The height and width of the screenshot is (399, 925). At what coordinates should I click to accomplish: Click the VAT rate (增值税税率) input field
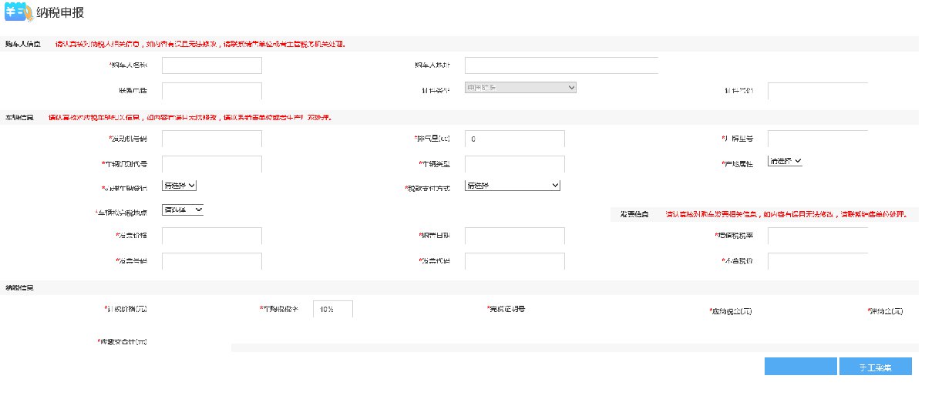click(x=818, y=236)
